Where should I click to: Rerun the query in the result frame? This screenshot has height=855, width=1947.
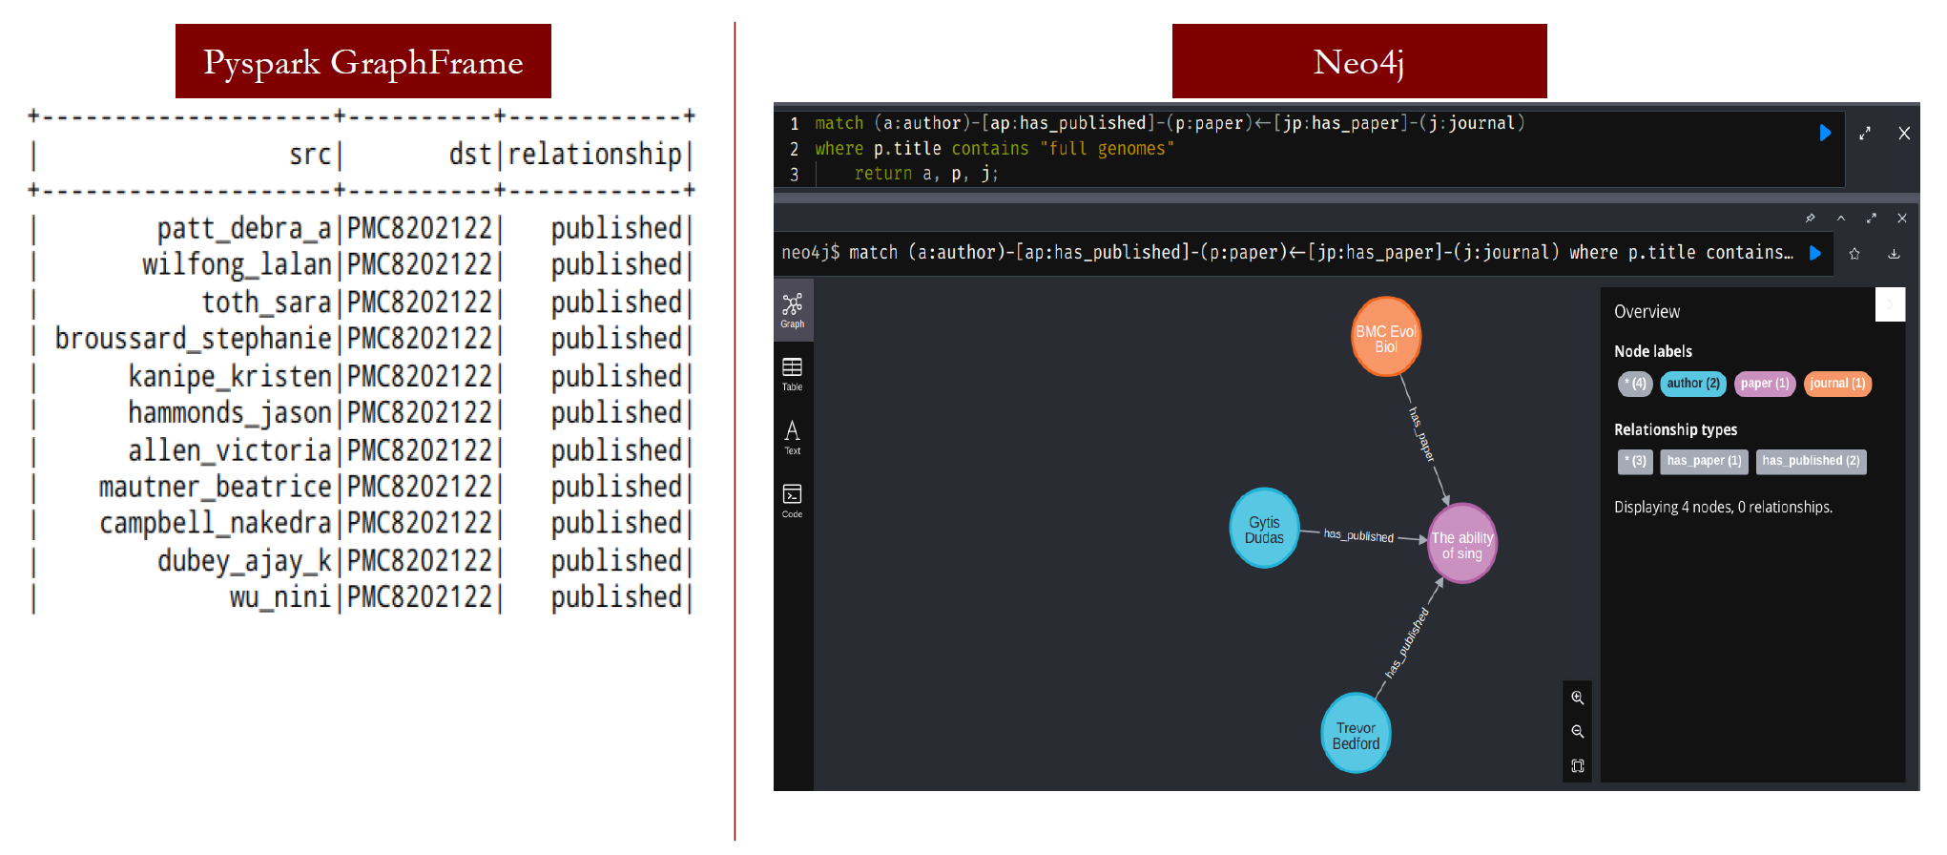point(1815,253)
